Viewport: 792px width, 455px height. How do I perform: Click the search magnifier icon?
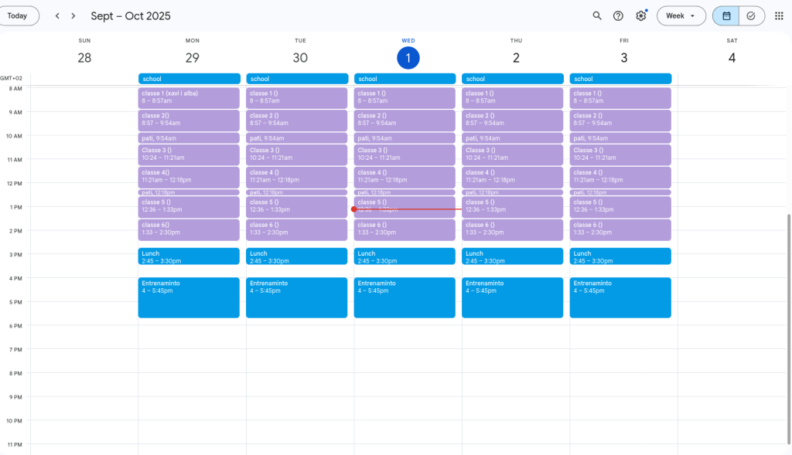596,15
